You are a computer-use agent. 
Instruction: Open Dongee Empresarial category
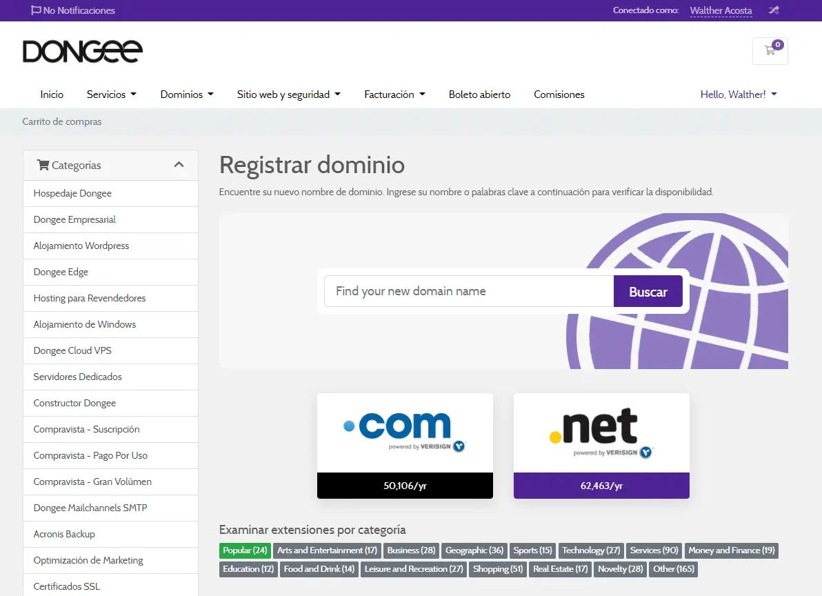110,219
